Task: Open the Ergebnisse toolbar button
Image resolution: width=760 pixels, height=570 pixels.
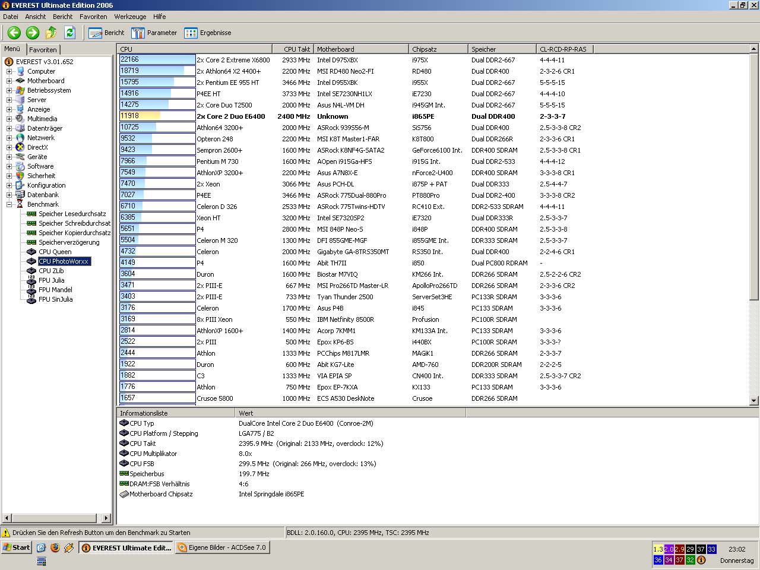Action: 207,33
